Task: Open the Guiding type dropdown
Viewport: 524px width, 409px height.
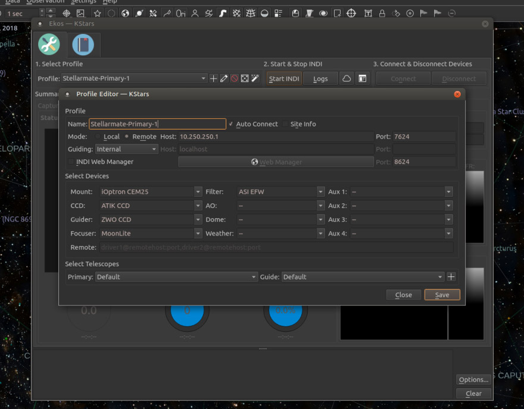Action: [x=126, y=149]
